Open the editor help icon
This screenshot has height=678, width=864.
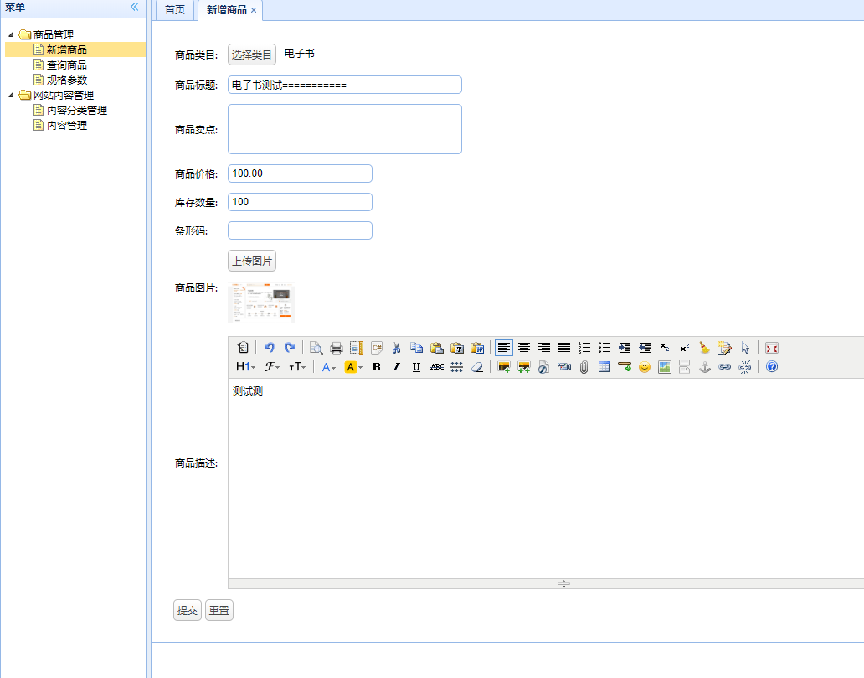click(772, 367)
